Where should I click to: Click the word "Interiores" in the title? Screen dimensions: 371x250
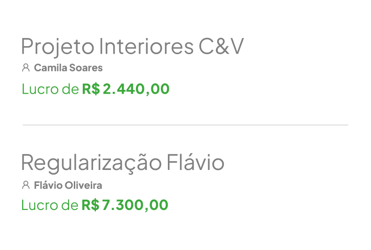[x=146, y=47]
